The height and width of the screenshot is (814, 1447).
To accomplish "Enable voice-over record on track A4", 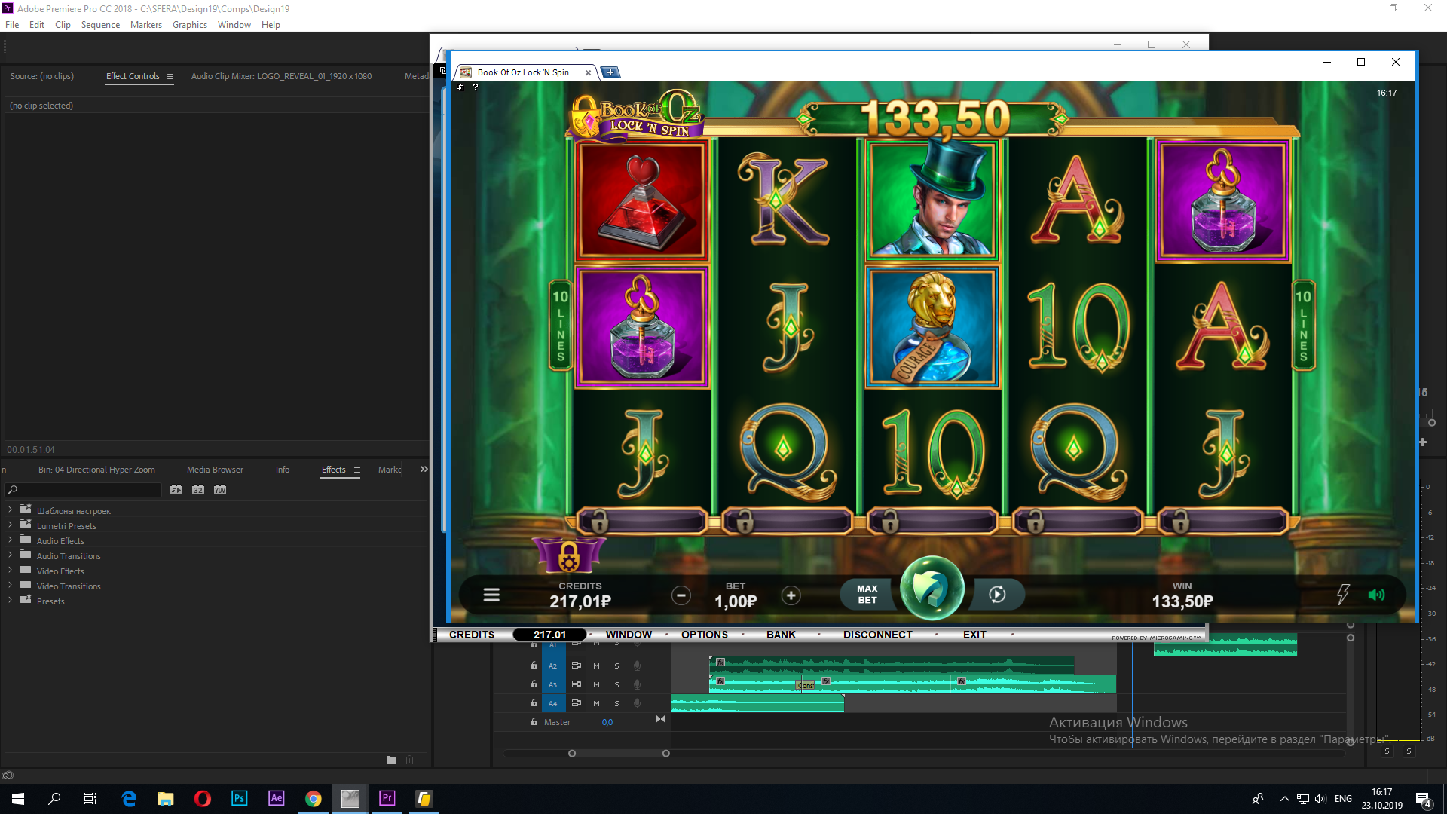I will point(637,703).
